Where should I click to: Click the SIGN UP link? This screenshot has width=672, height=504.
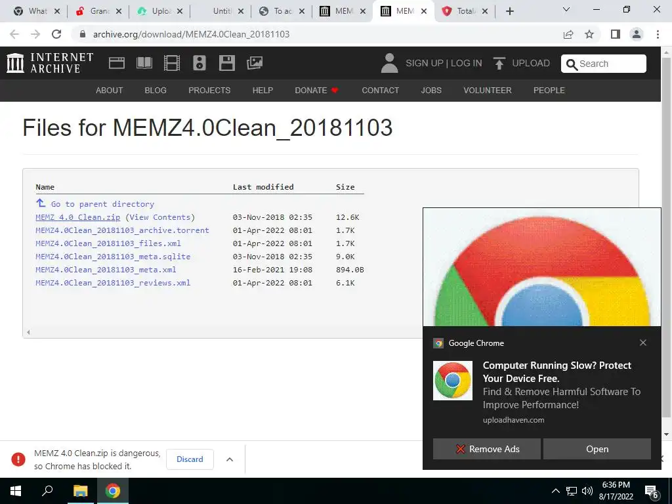point(425,64)
